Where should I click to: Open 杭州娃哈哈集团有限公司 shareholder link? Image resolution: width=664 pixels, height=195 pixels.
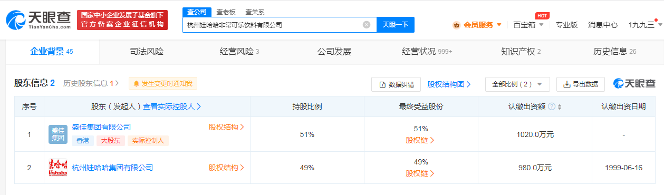(112, 168)
